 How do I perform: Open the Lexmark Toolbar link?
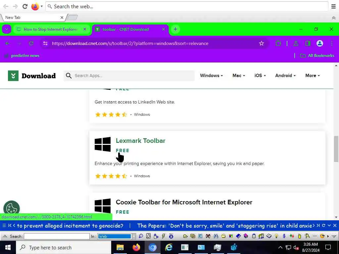point(140,141)
